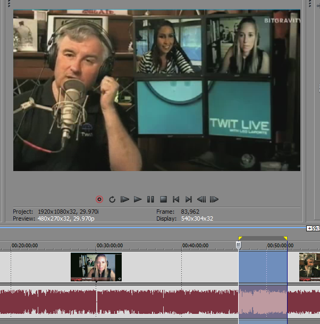Pause the video preview
The height and width of the screenshot is (324, 320).
coord(150,199)
